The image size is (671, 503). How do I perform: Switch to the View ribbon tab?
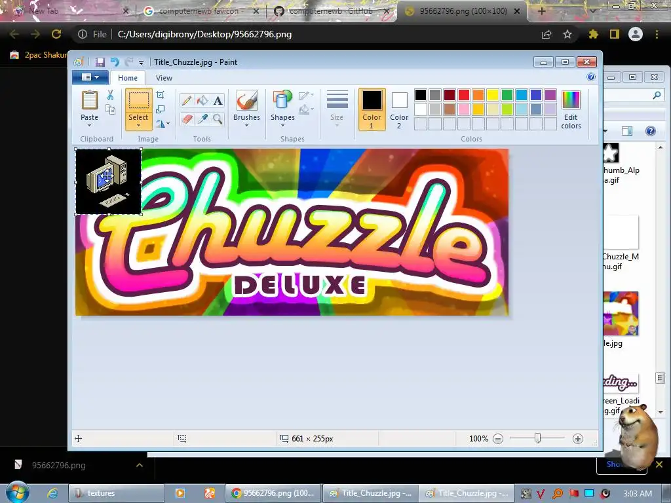(164, 78)
